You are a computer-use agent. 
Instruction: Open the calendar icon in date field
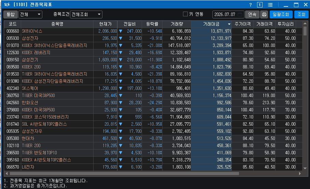coord(240,14)
